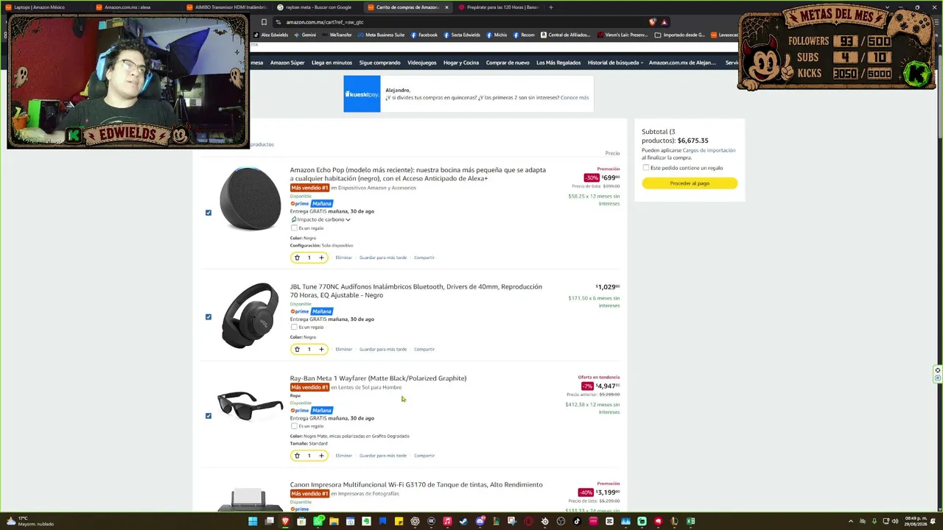The image size is (943, 530).
Task: Open Los Más Regalados
Action: point(558,63)
